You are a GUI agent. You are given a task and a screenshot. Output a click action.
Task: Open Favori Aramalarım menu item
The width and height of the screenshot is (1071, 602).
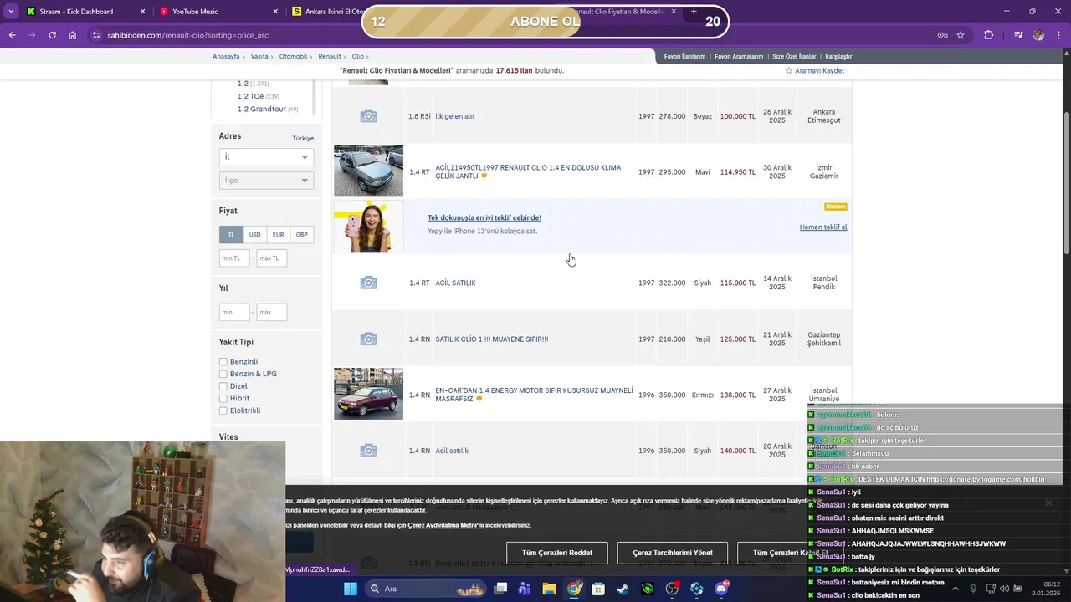(x=739, y=56)
